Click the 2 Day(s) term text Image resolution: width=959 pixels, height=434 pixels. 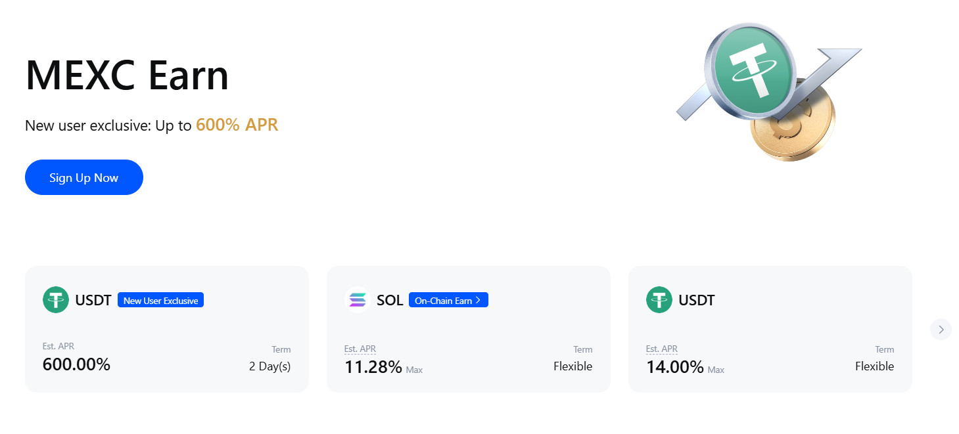click(269, 366)
